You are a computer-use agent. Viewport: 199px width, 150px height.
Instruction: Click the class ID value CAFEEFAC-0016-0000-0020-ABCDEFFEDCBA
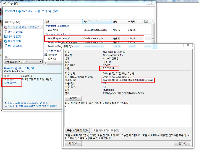click(x=128, y=80)
